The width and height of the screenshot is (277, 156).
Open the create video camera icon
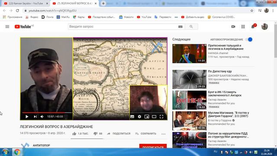(233, 26)
